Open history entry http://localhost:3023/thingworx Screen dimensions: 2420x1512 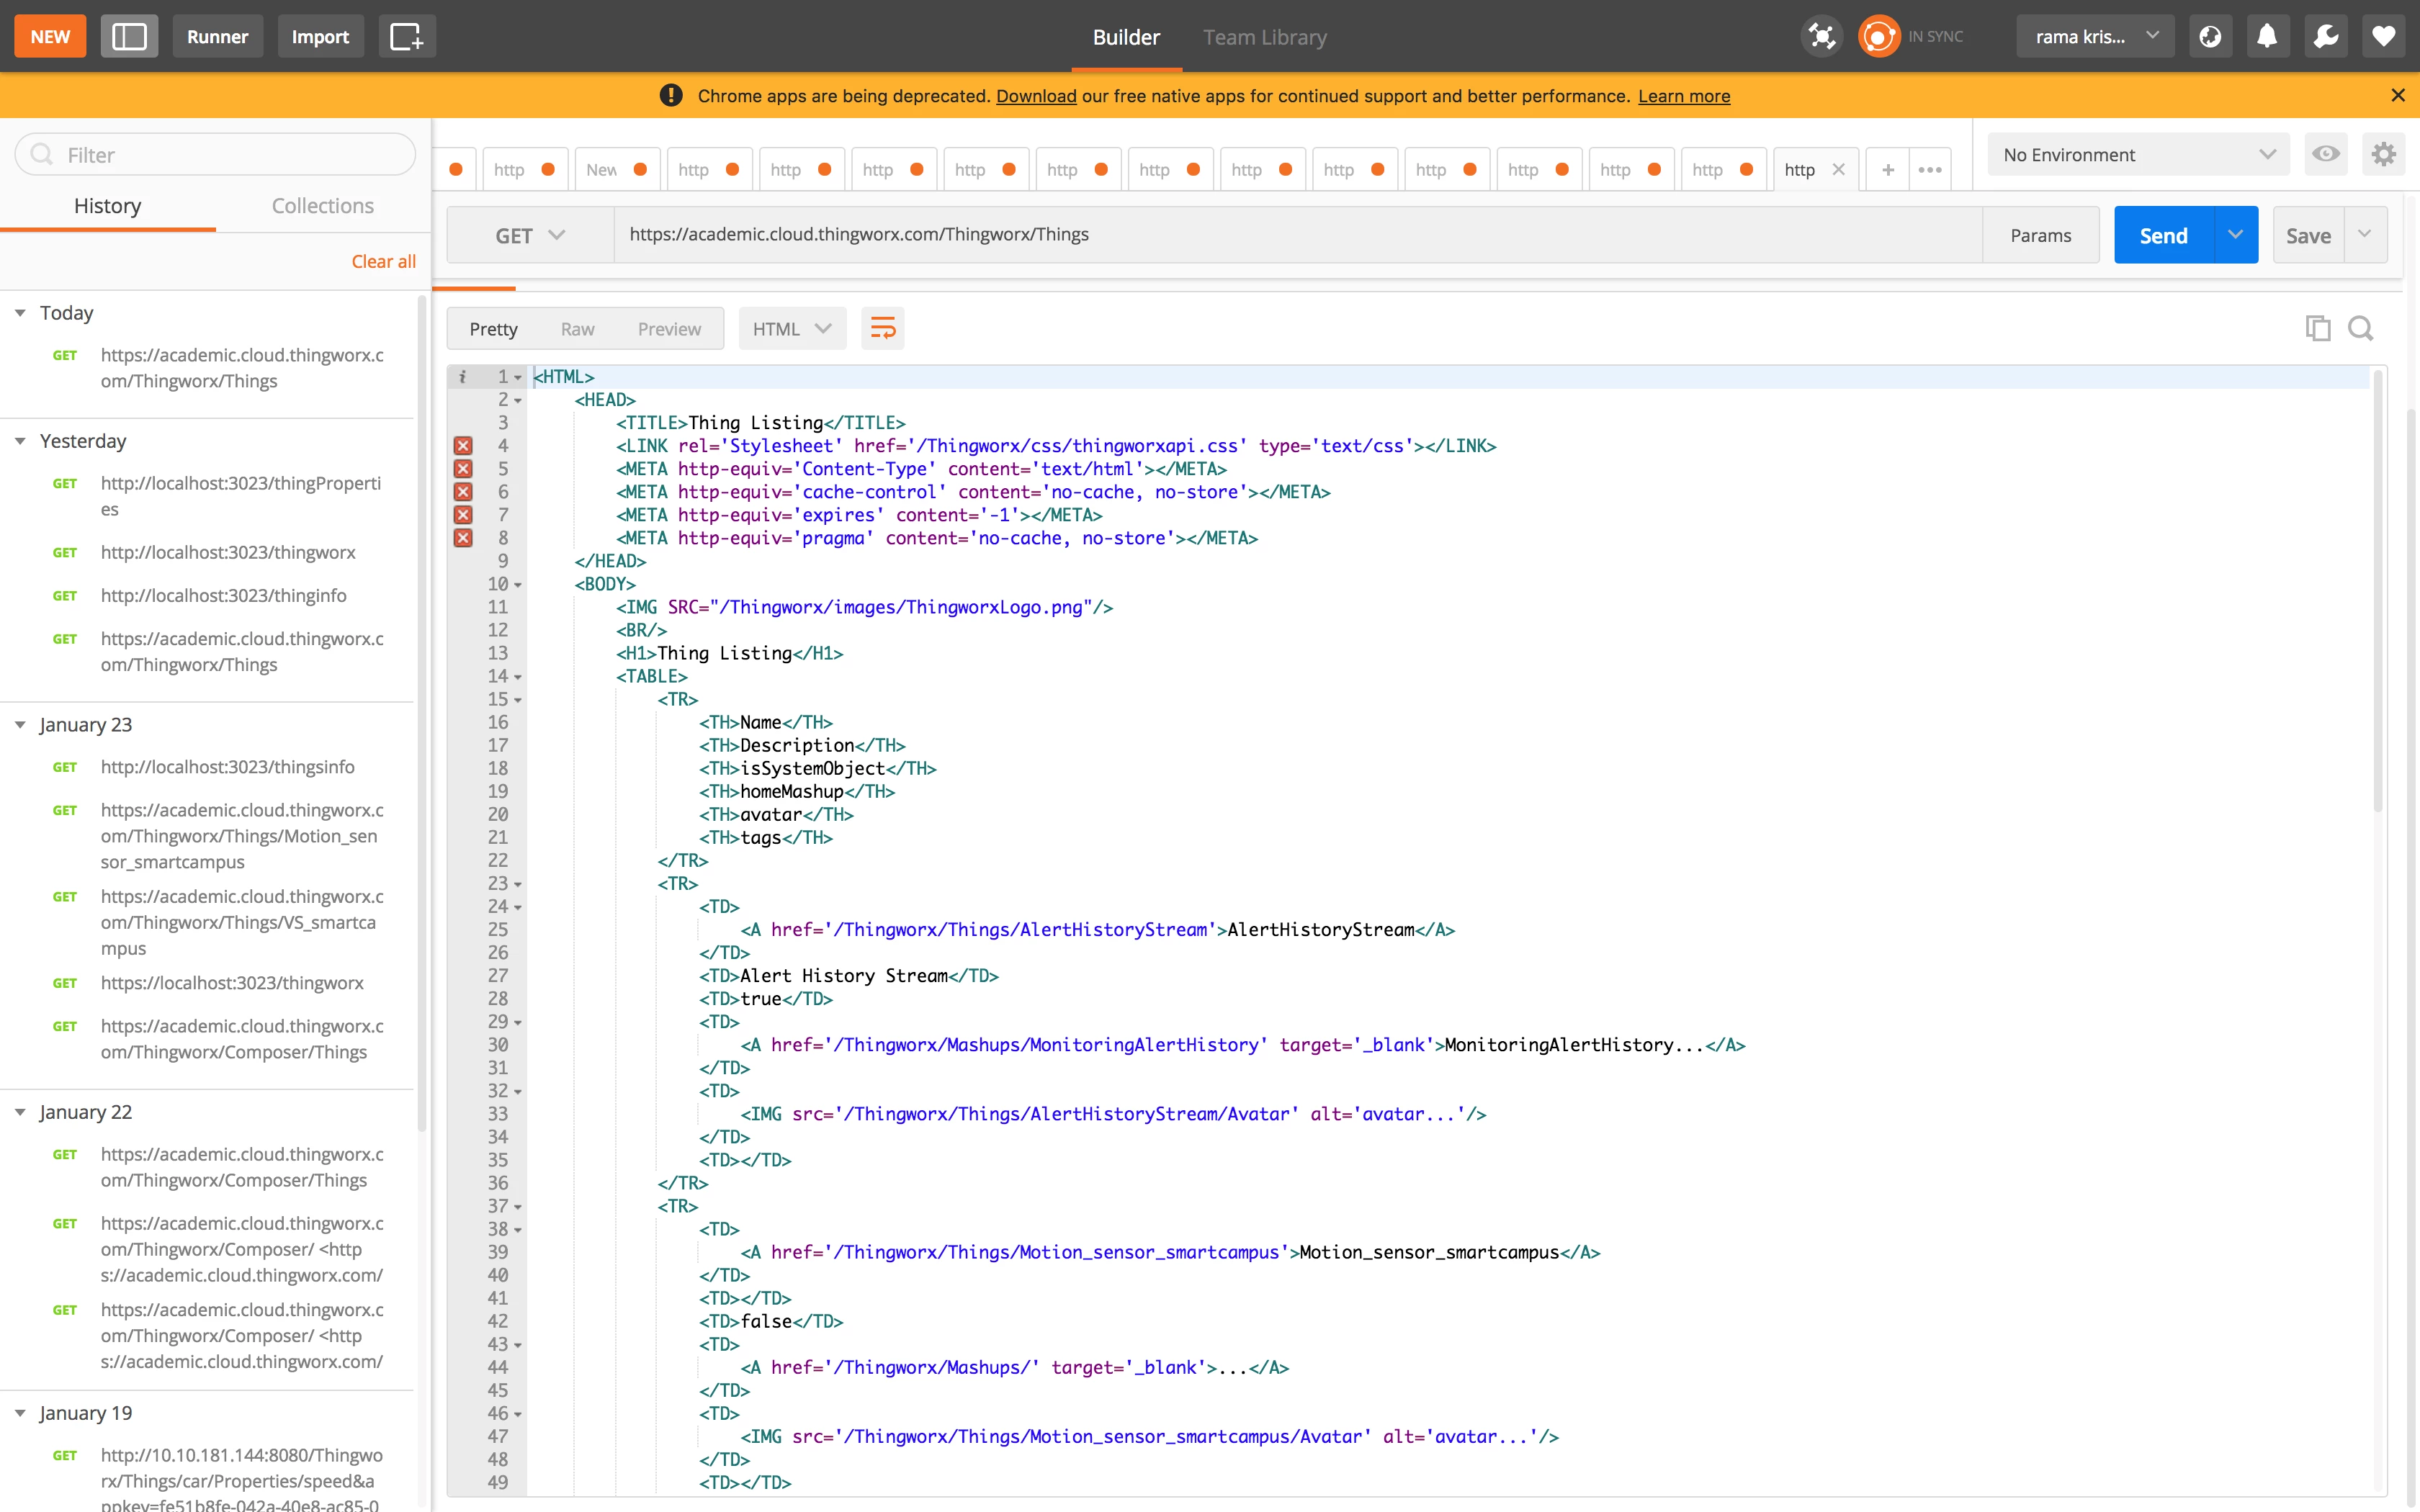coord(228,553)
